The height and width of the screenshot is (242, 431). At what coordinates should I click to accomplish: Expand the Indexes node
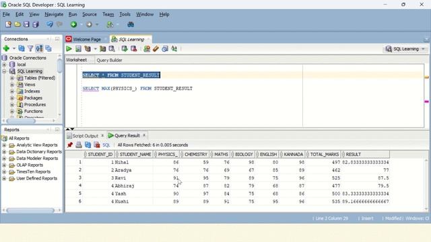click(x=12, y=91)
